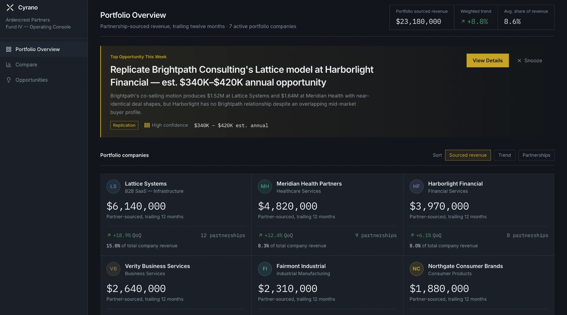
Task: Click the Industrial Manufacturing subtitle
Action: pos(303,273)
